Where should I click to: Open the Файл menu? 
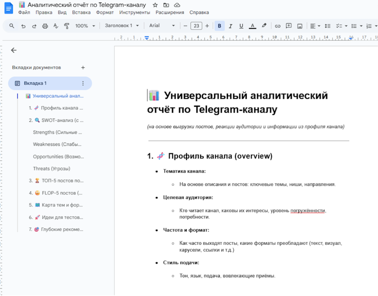point(24,13)
